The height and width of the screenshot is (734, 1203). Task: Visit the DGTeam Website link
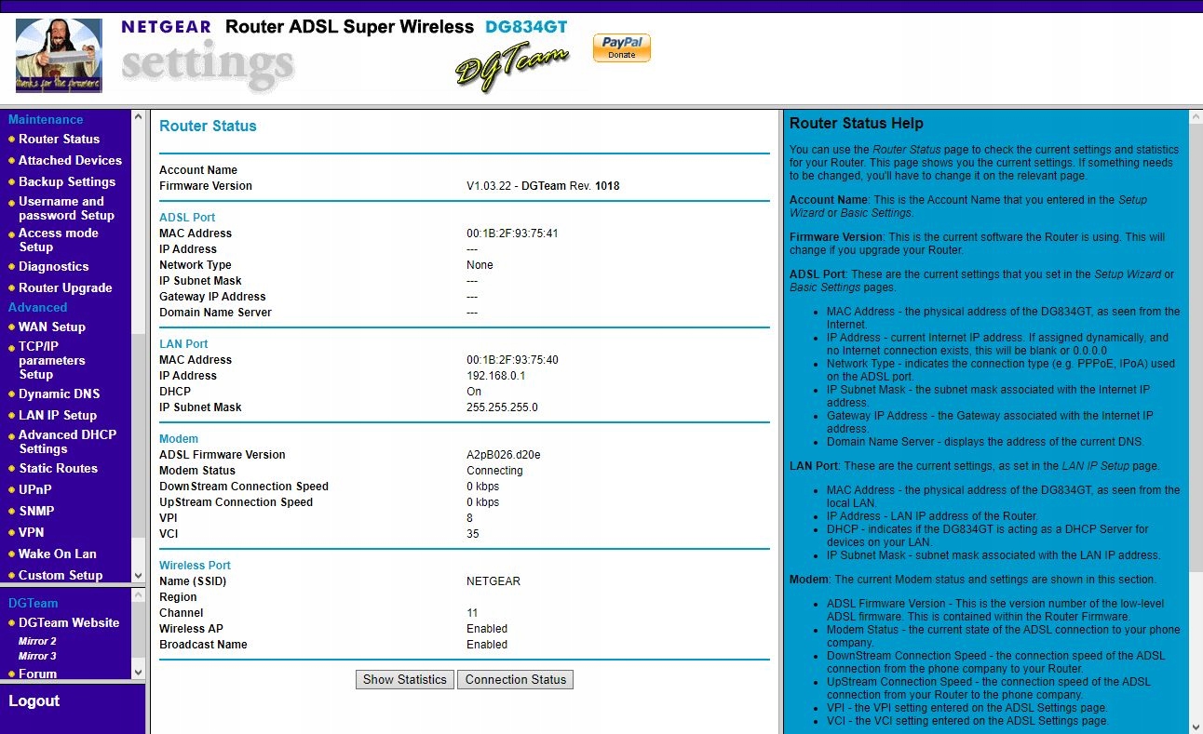pyautogui.click(x=69, y=622)
